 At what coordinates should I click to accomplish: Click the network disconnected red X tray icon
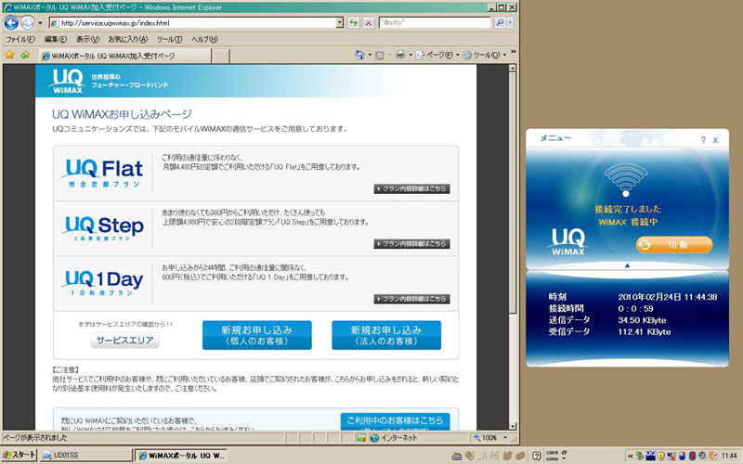point(671,456)
